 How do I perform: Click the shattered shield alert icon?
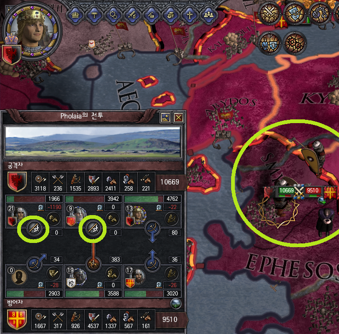pyautogui.click(x=294, y=13)
